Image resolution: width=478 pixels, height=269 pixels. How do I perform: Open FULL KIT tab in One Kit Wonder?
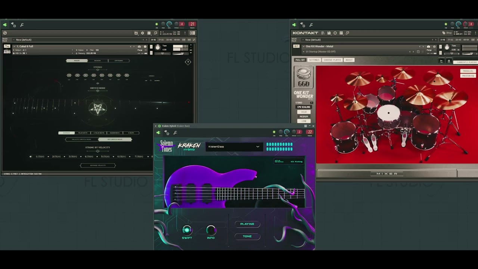pyautogui.click(x=300, y=60)
